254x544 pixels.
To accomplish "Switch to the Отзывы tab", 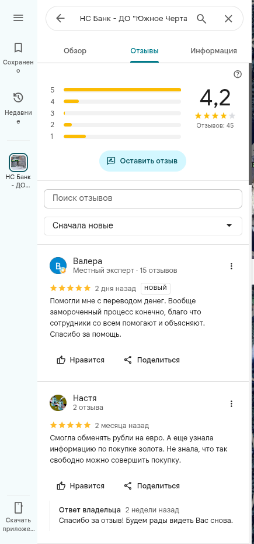I will 144,51.
